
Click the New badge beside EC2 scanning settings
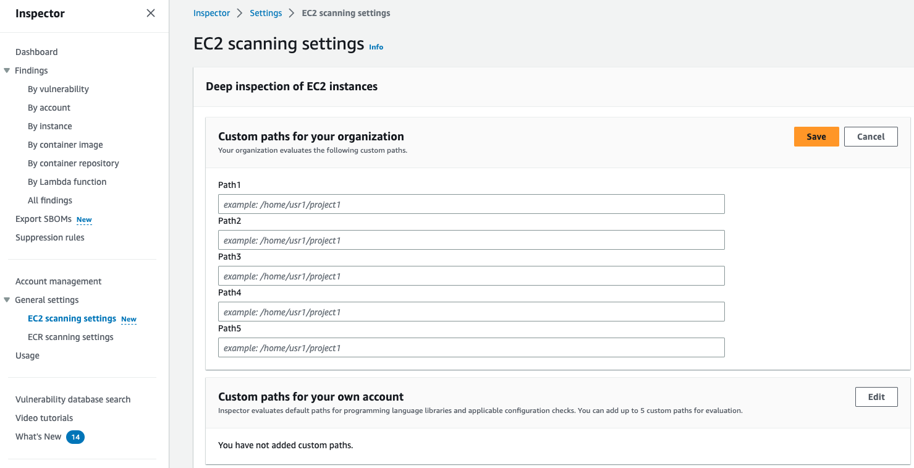(129, 320)
